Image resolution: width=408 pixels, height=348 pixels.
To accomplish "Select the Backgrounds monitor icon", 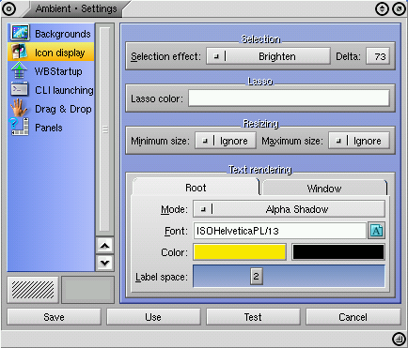I will 20,33.
